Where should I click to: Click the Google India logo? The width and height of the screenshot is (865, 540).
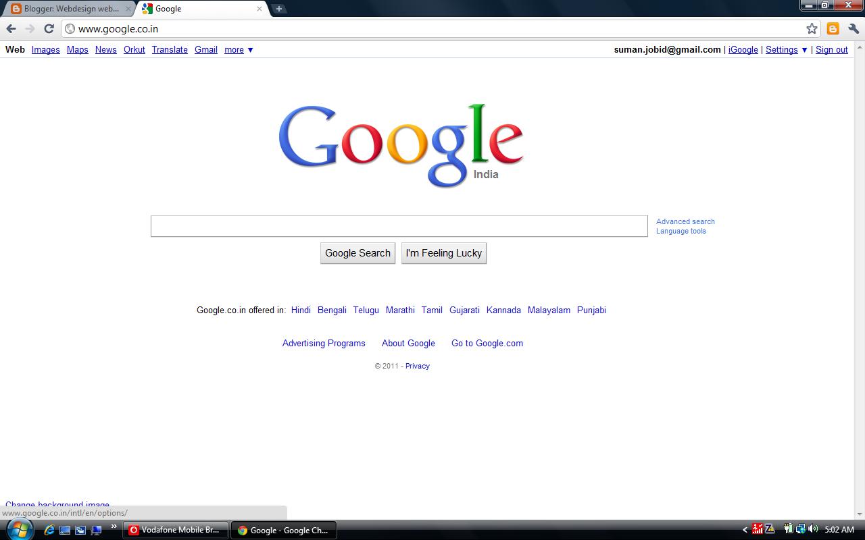point(401,144)
